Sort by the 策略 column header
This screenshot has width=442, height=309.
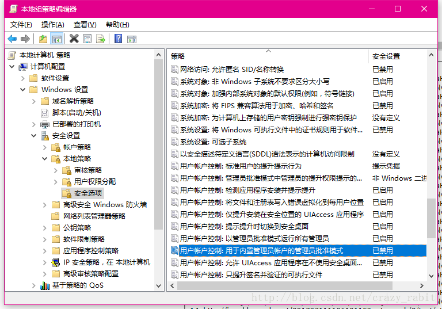268,56
